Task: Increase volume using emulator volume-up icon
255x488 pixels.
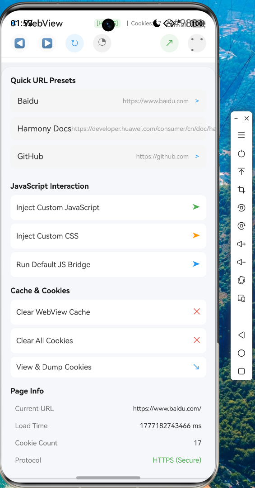Action: tap(241, 244)
